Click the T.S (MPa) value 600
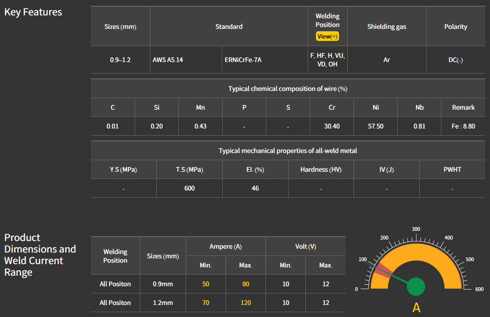Screen dimensions: 490x317 (x=189, y=188)
